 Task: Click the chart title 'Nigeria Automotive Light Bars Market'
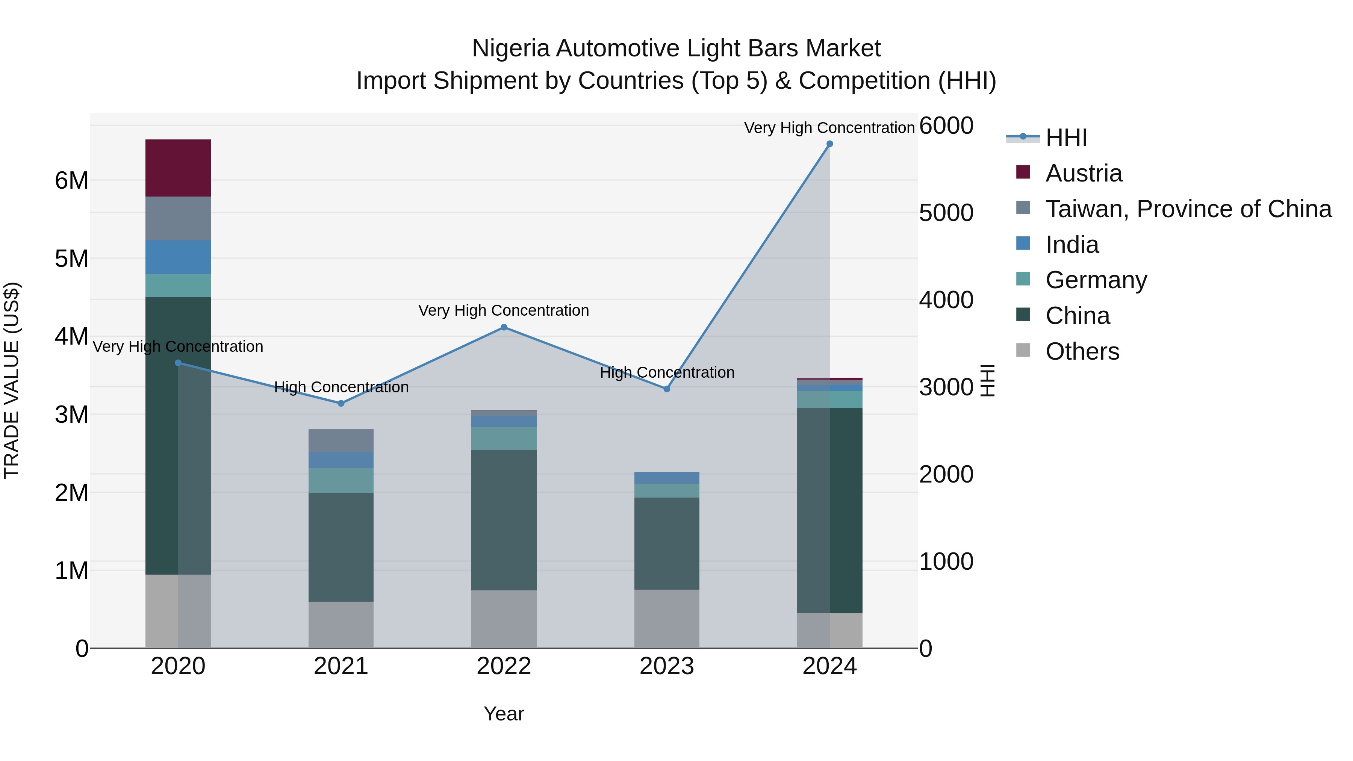[x=676, y=48]
